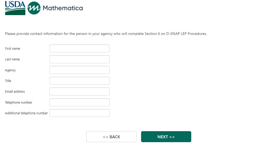Go back with the << BACK button

pyautogui.click(x=111, y=137)
